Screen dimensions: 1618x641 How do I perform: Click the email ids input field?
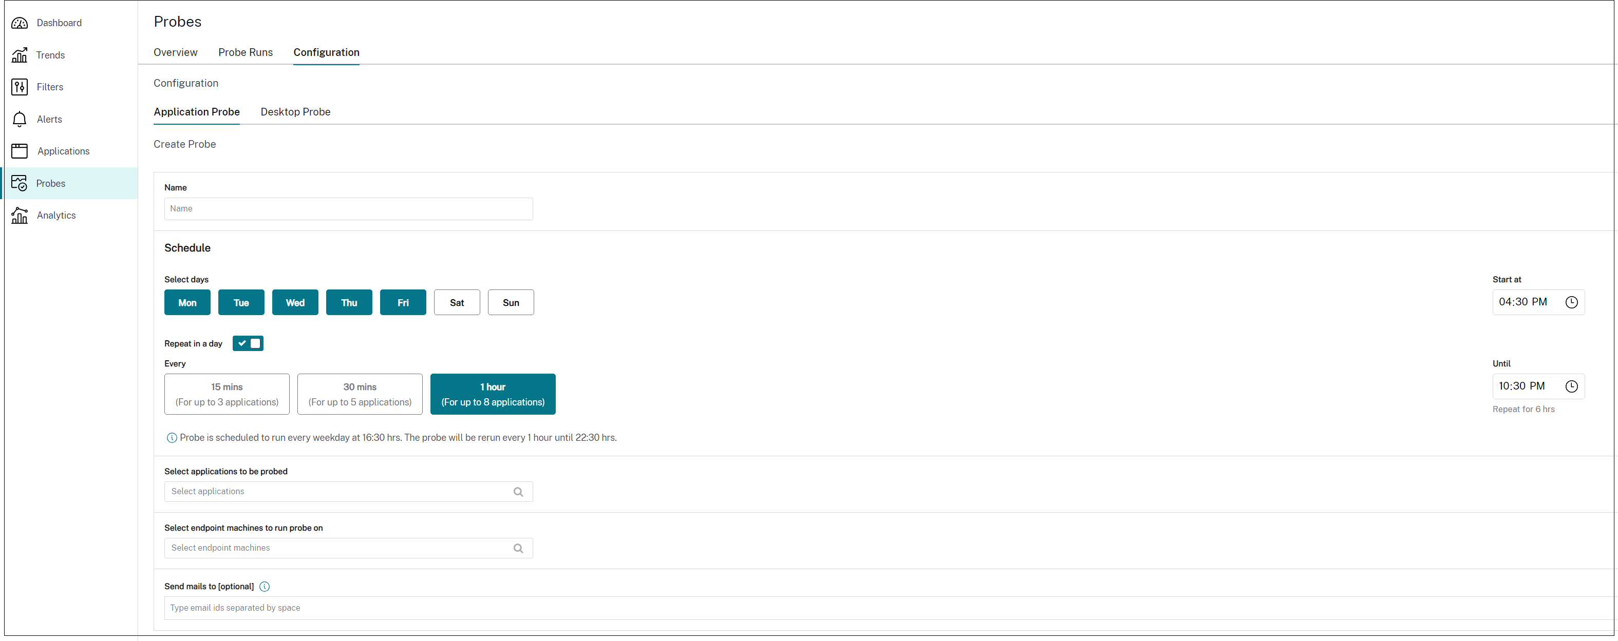point(879,608)
